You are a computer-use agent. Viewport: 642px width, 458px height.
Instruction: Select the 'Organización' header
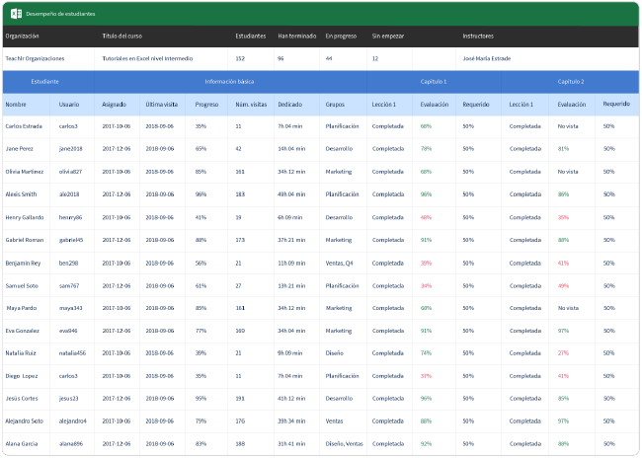coord(22,36)
